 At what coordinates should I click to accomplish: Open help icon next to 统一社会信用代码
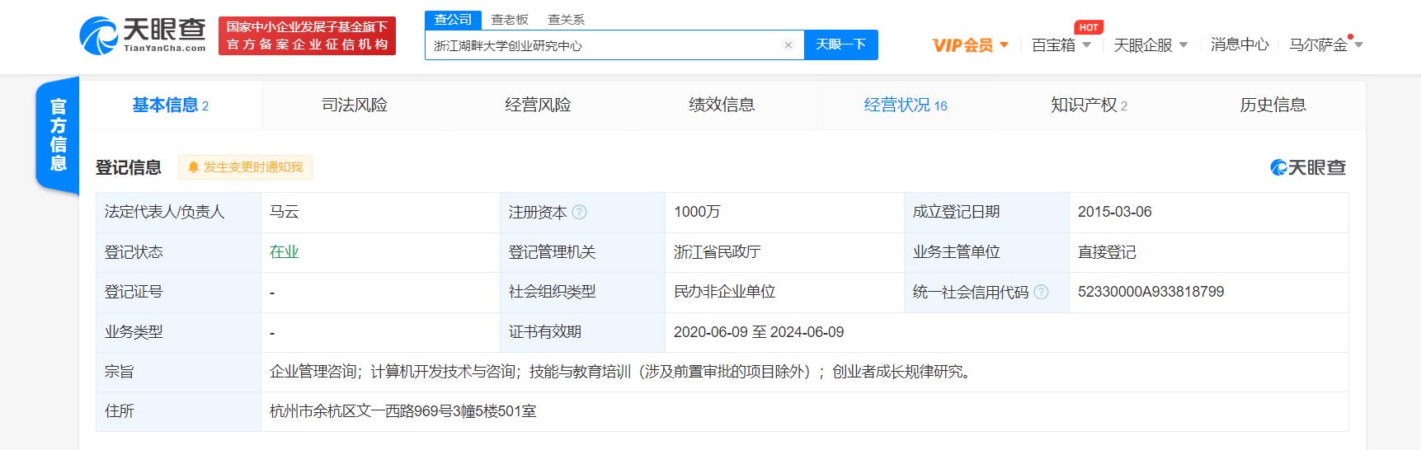pos(1041,292)
